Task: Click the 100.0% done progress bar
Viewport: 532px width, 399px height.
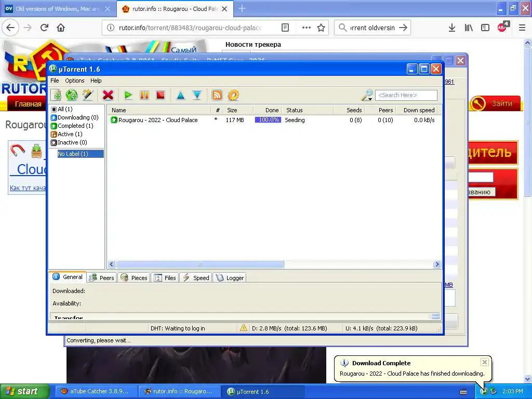Action: 268,120
